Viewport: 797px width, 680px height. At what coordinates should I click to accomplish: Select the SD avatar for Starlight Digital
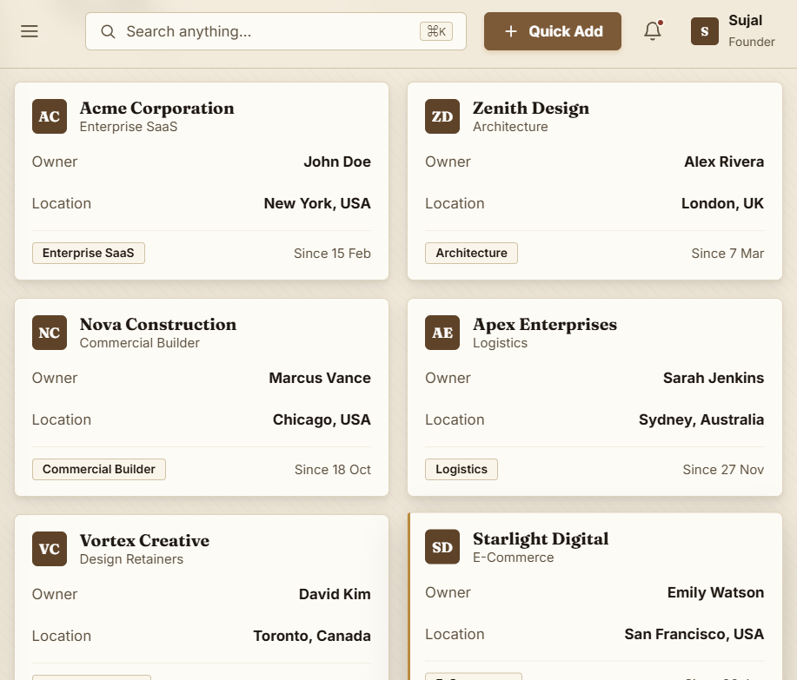[442, 547]
